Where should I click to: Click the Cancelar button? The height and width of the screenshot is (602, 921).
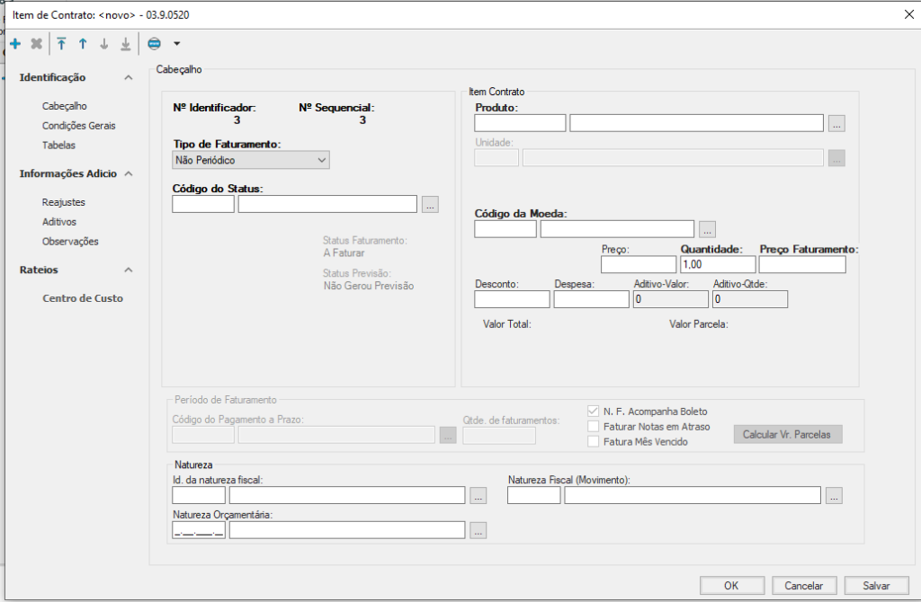tap(803, 586)
